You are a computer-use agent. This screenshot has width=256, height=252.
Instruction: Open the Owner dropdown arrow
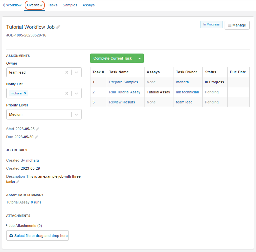tap(76, 72)
